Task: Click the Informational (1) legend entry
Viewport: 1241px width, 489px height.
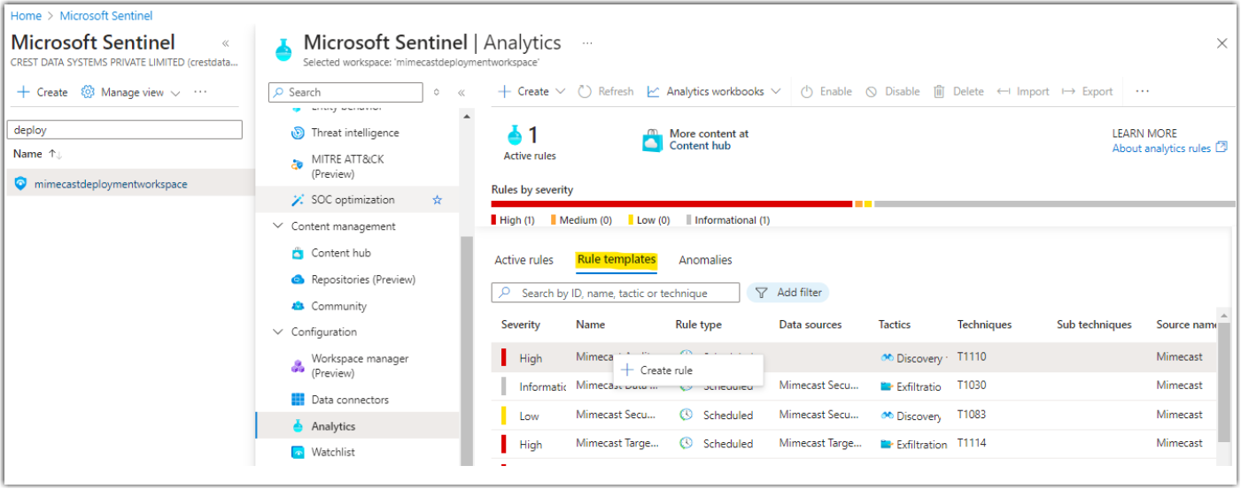Action: [728, 220]
